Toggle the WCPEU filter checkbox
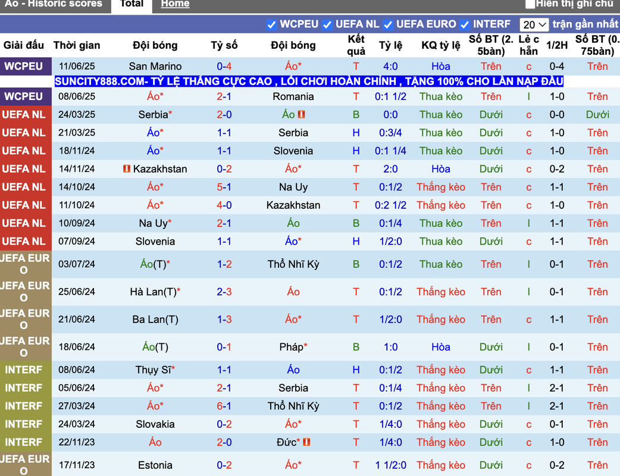The height and width of the screenshot is (476, 620). click(271, 25)
